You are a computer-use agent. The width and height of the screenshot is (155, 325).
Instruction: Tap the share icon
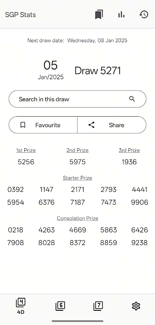tap(91, 125)
